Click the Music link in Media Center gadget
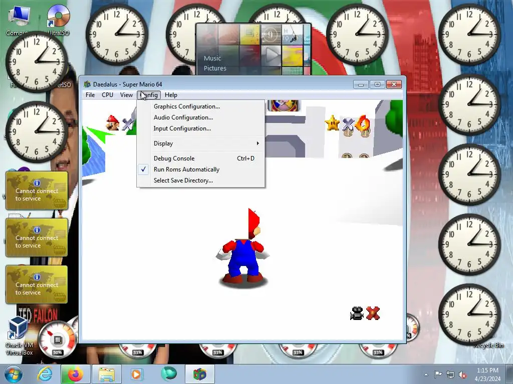 click(212, 58)
